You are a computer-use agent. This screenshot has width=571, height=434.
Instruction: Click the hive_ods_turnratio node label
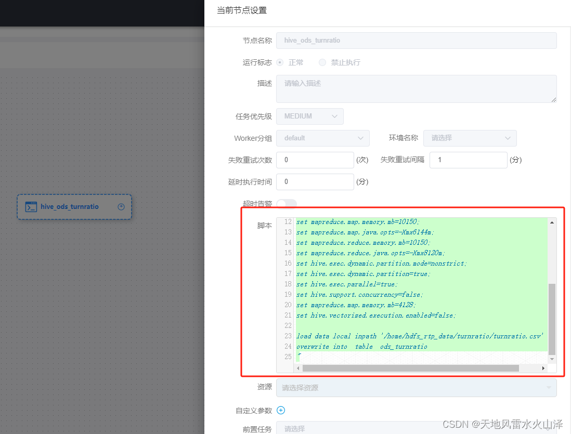coord(70,206)
